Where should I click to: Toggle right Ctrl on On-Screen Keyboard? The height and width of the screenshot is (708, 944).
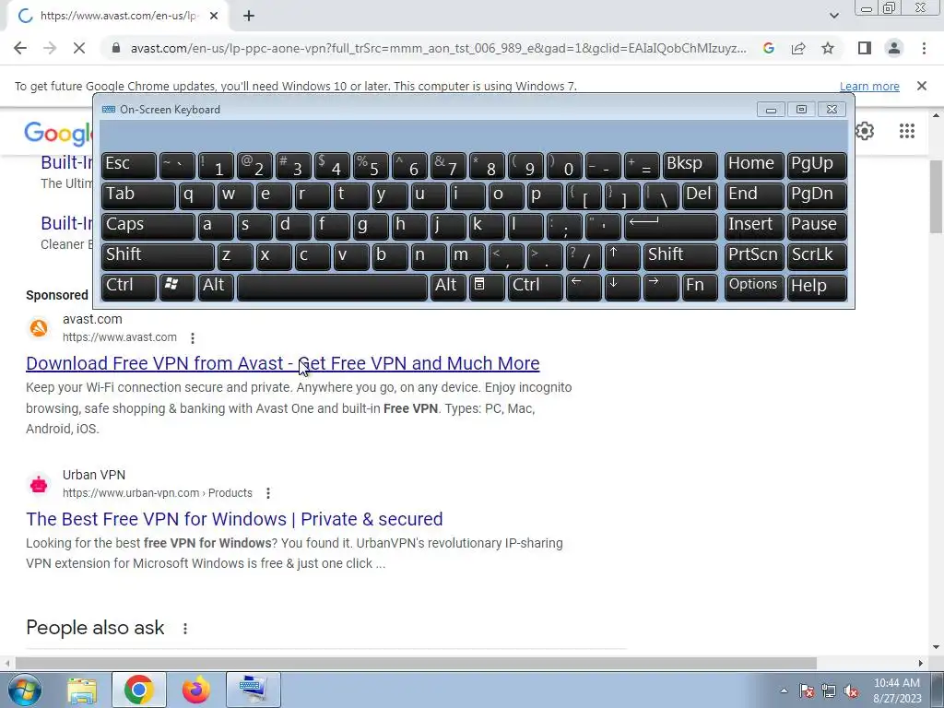click(536, 287)
